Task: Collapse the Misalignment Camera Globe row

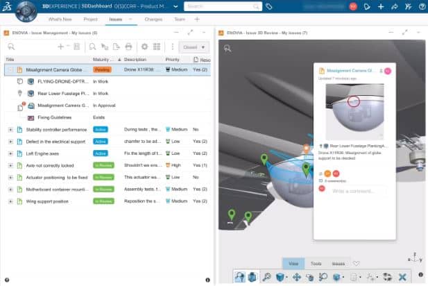Action: pyautogui.click(x=10, y=69)
